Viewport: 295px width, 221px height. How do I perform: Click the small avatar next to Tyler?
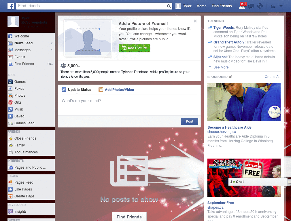tap(178, 6)
